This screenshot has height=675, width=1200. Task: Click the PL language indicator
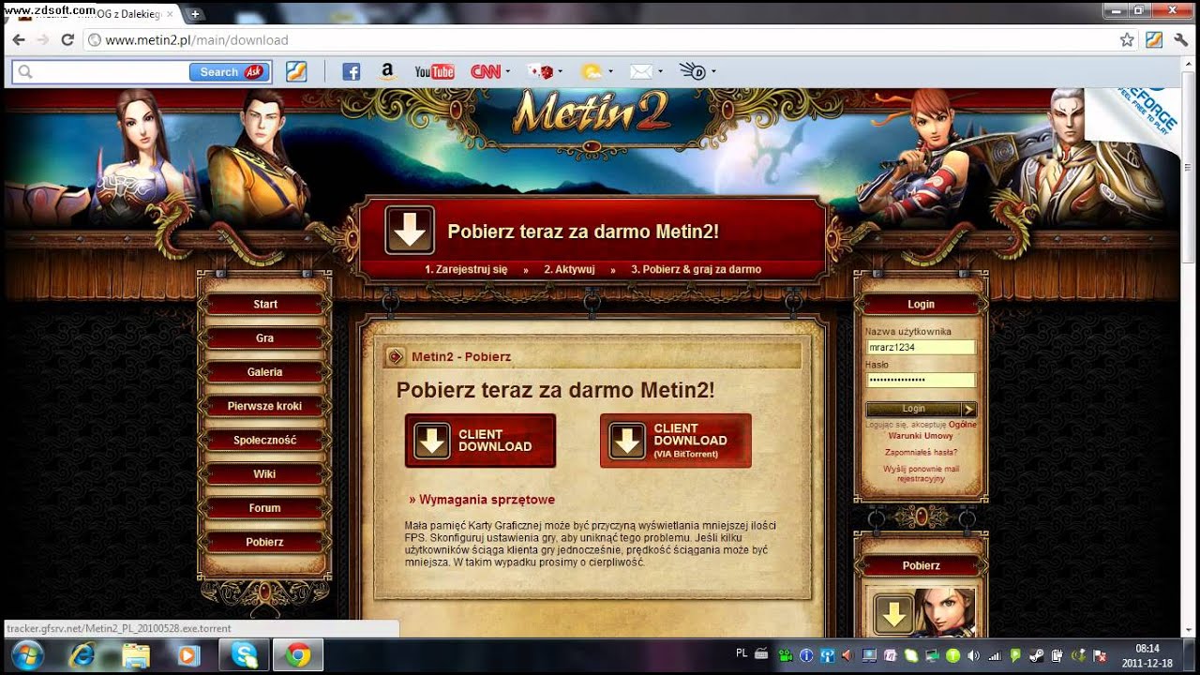click(x=742, y=652)
